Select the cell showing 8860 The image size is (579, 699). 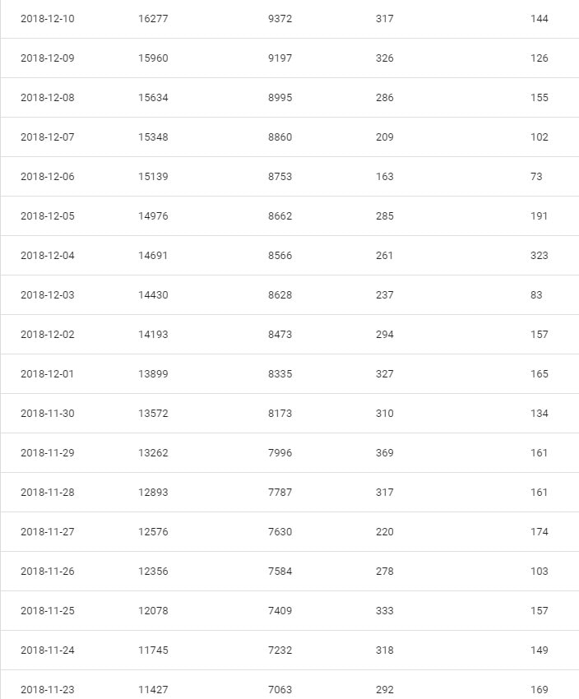click(280, 137)
